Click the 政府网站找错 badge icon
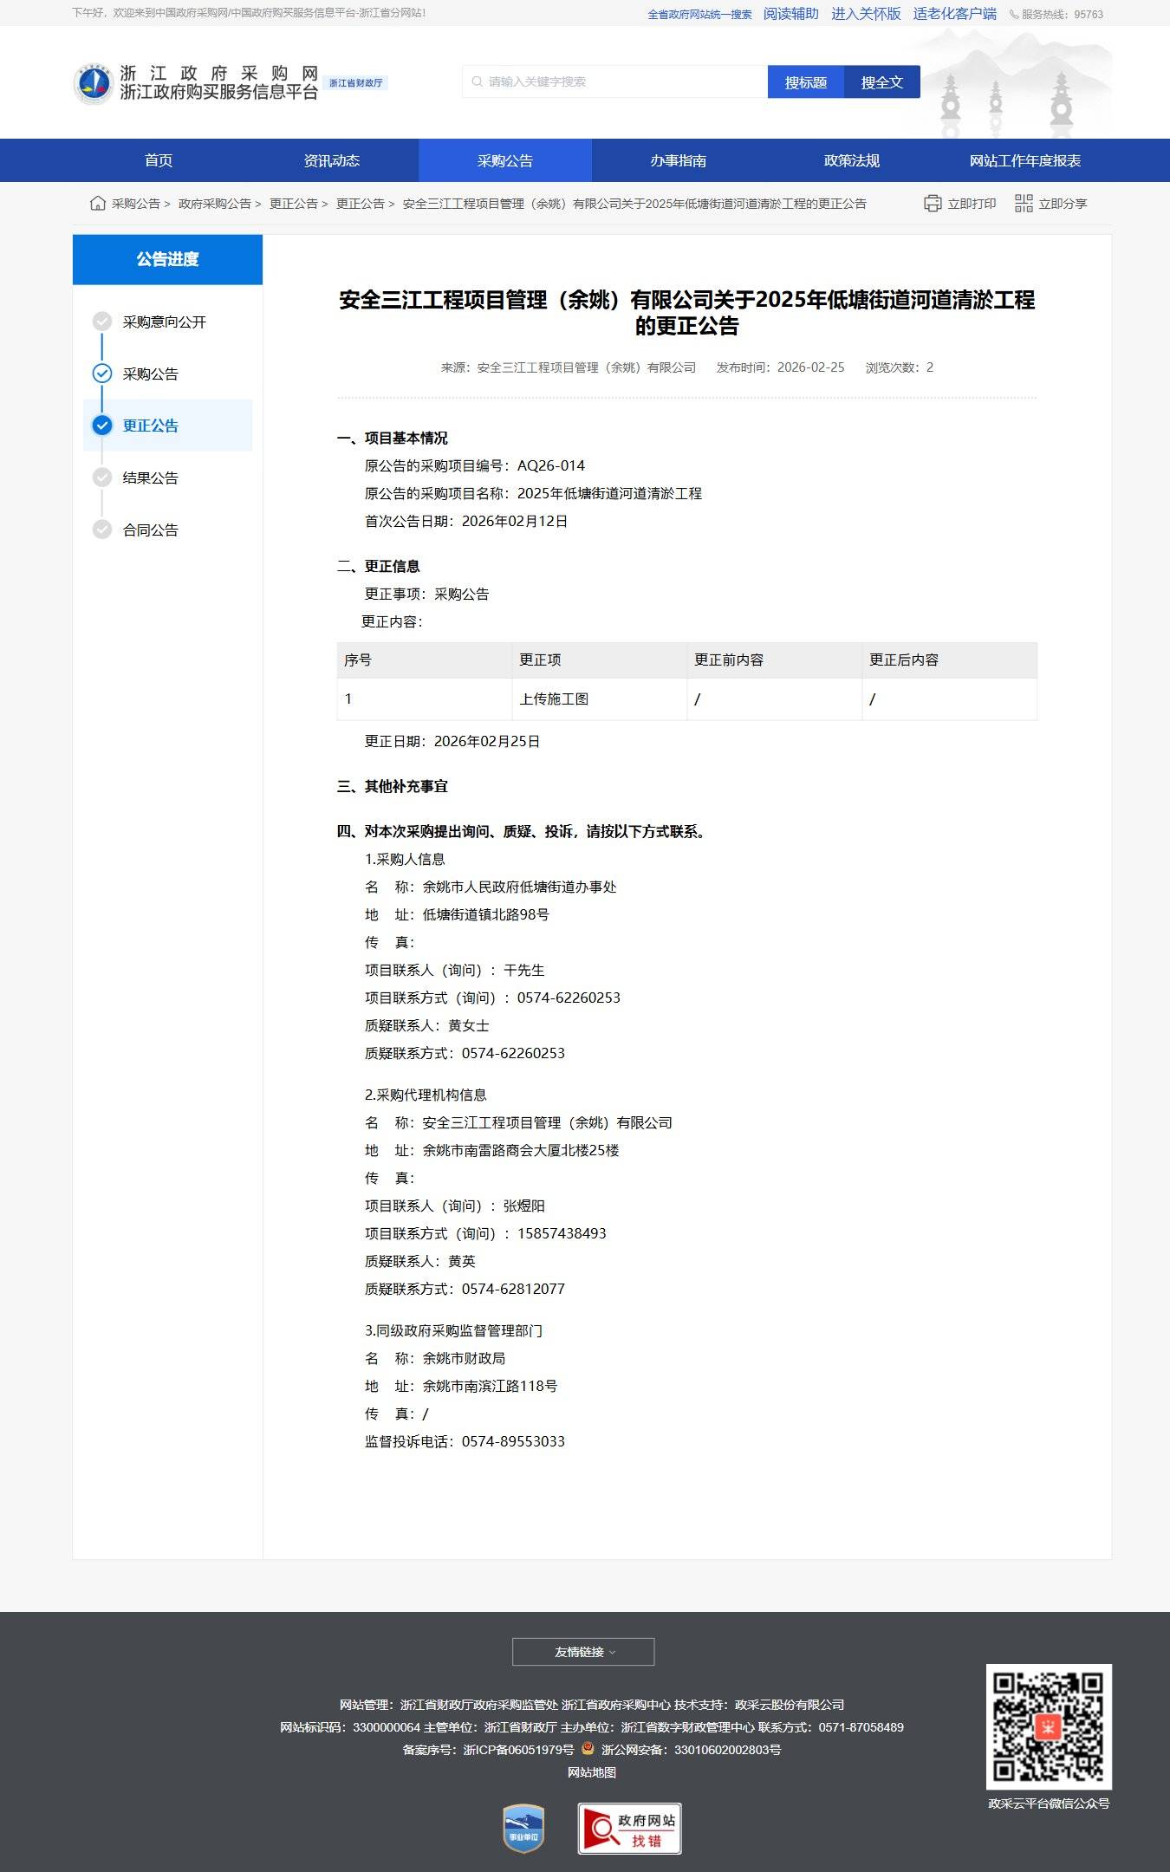 629,1829
